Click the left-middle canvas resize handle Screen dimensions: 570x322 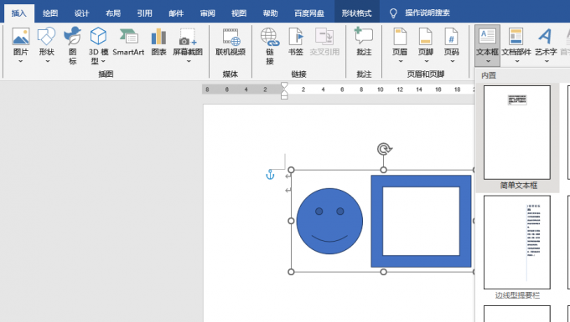[x=291, y=221]
